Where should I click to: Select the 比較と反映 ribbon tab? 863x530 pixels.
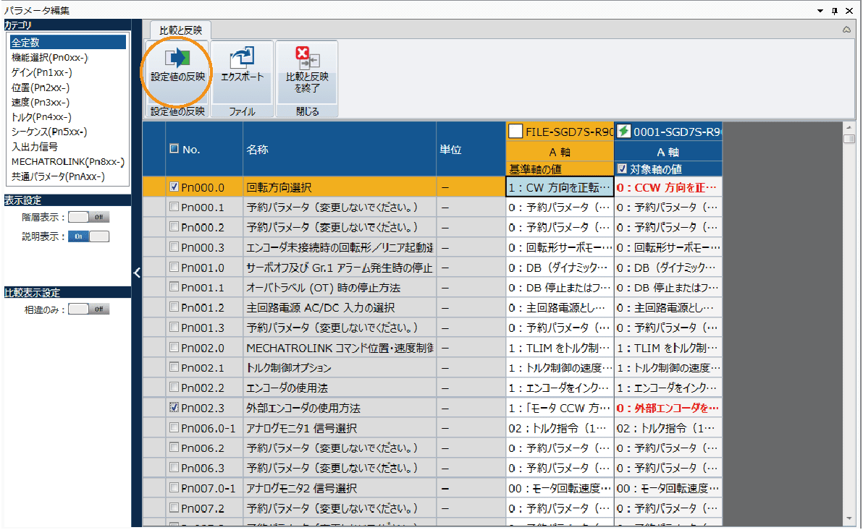tap(180, 30)
